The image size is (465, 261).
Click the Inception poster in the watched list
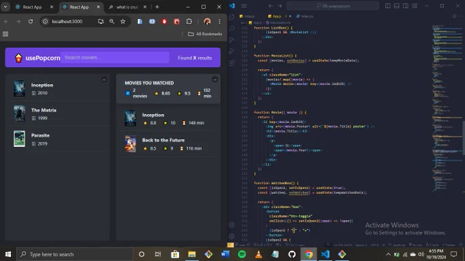[x=130, y=118]
